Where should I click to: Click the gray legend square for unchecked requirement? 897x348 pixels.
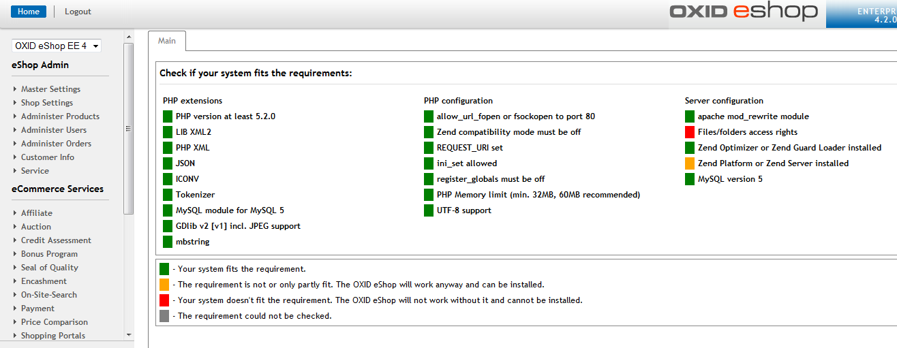point(164,316)
